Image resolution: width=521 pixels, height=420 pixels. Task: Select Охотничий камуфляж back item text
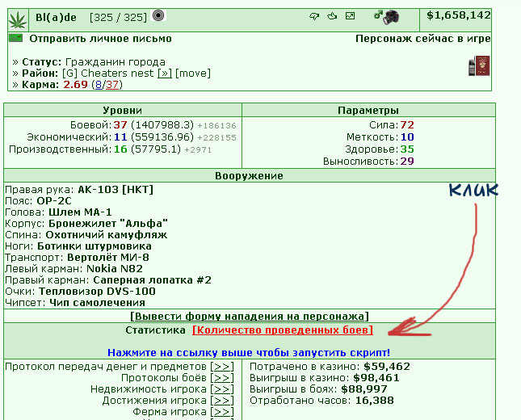[x=107, y=234]
